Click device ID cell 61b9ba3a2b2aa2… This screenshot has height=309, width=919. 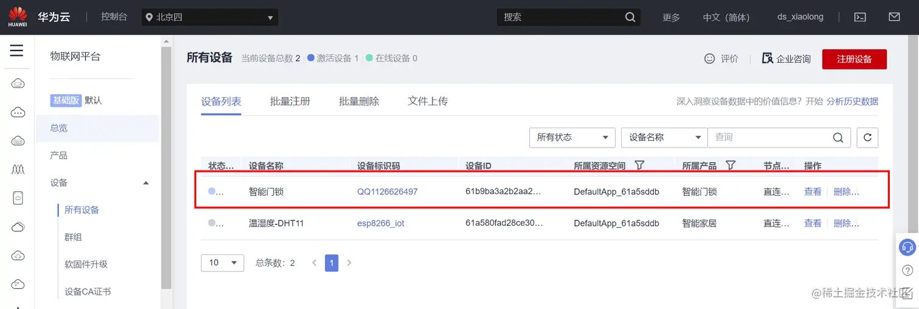(x=503, y=192)
